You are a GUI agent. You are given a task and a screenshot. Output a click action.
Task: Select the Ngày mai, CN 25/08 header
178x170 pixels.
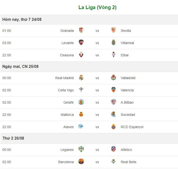20,67
